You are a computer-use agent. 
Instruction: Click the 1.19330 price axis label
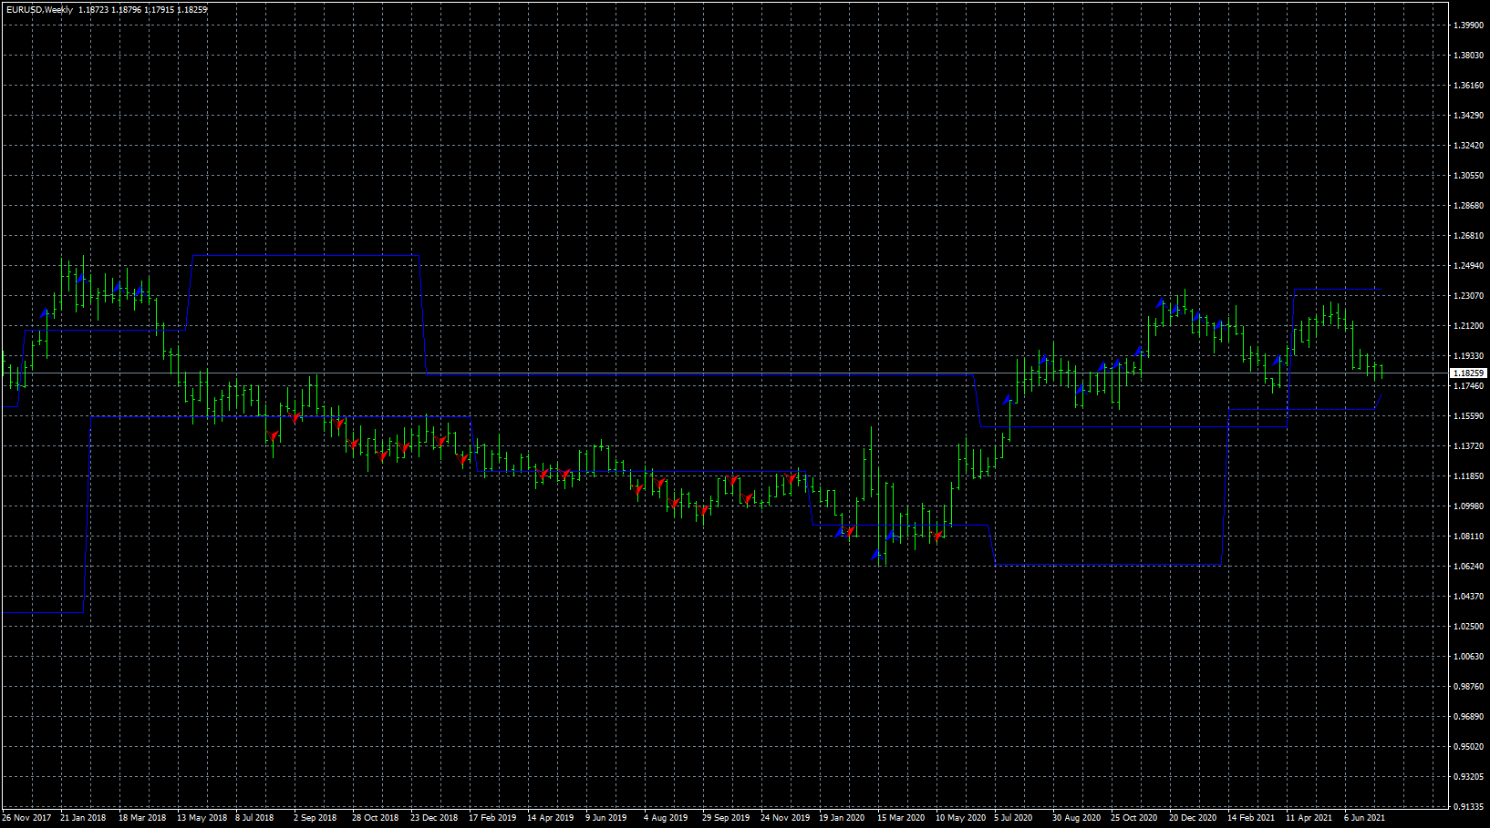[x=1468, y=356]
